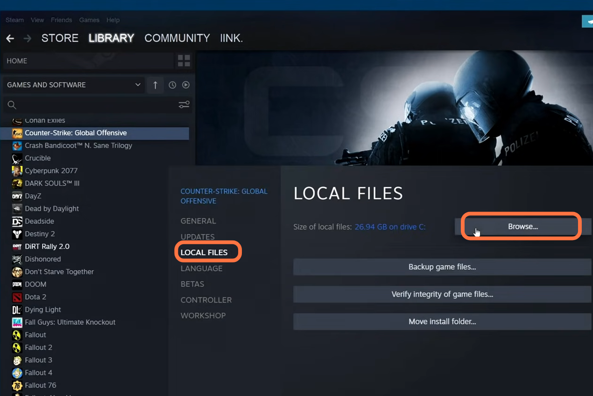The height and width of the screenshot is (396, 593).
Task: Click the DOOM game icon
Action: point(17,284)
